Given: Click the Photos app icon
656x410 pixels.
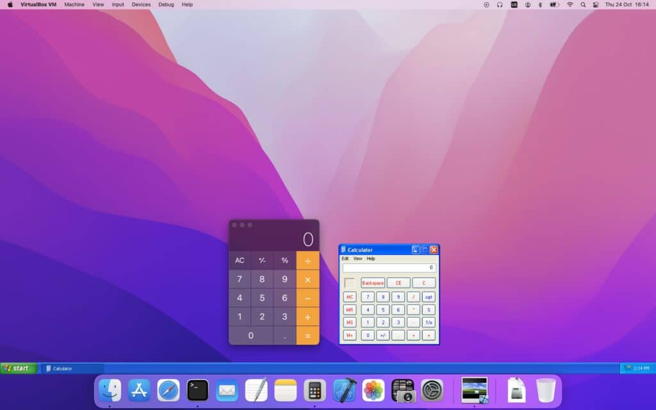Looking at the screenshot, I should coord(373,390).
